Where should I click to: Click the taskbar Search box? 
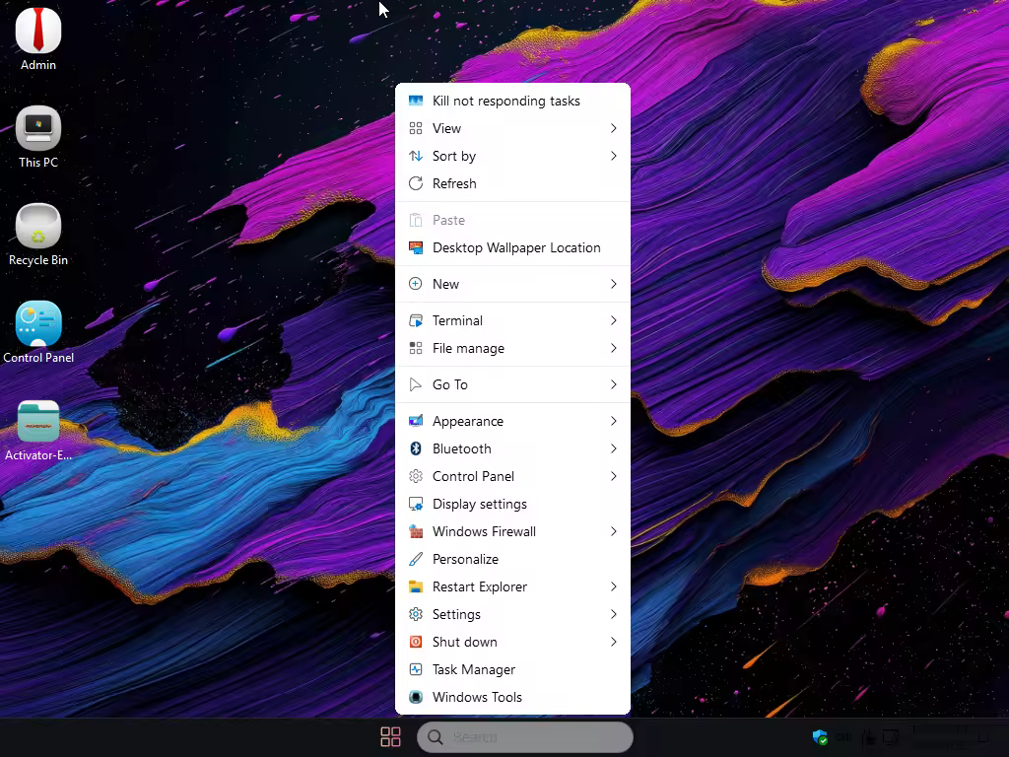click(x=532, y=737)
